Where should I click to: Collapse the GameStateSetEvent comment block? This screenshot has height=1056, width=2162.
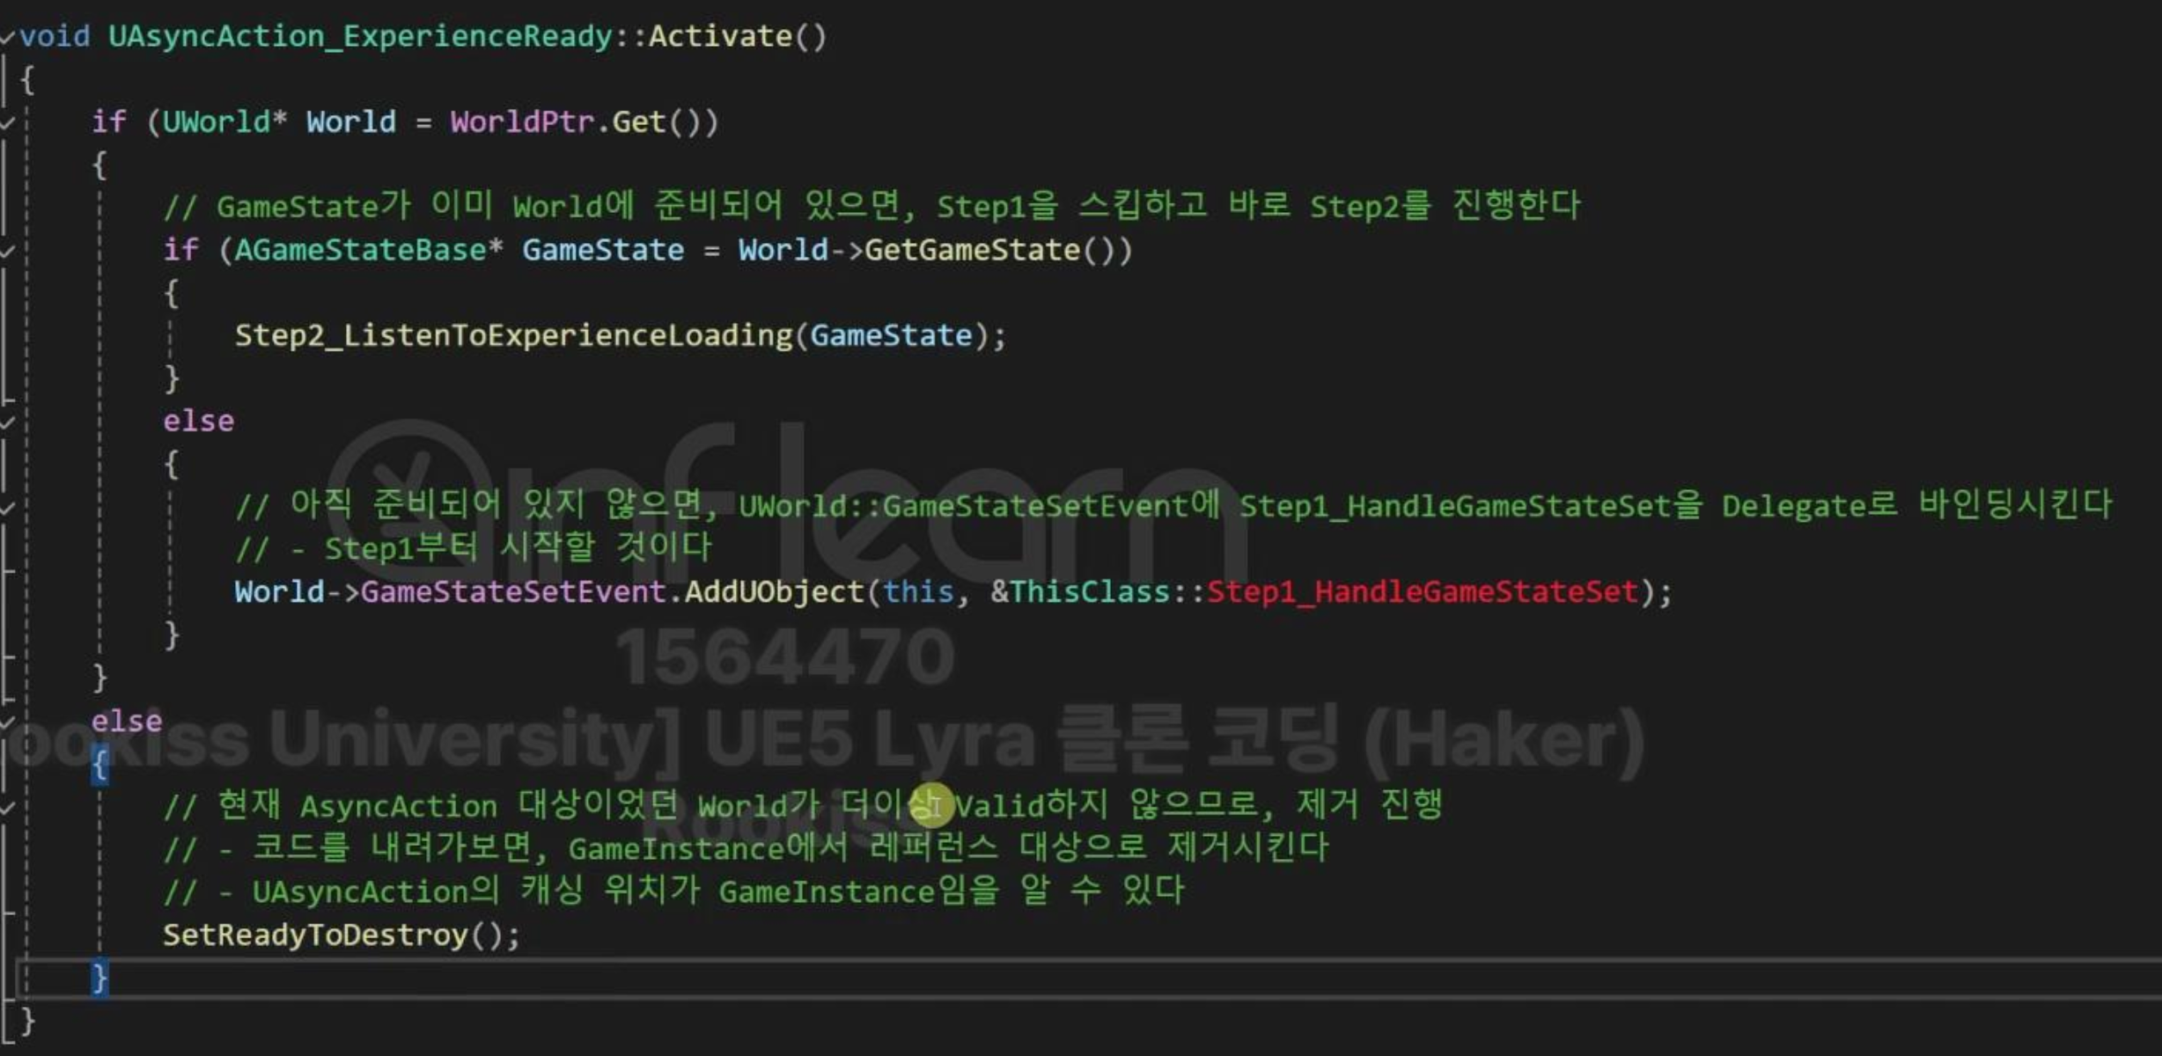point(7,508)
